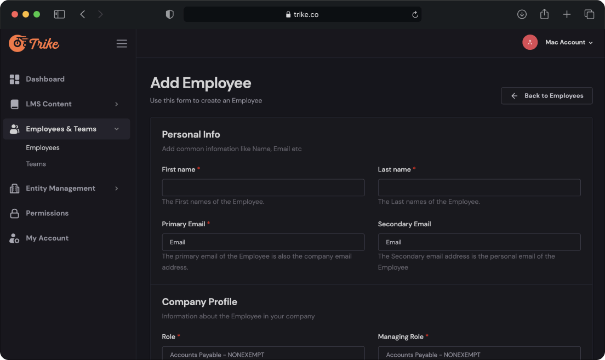
Task: Select Teams in the sidebar
Action: point(36,164)
